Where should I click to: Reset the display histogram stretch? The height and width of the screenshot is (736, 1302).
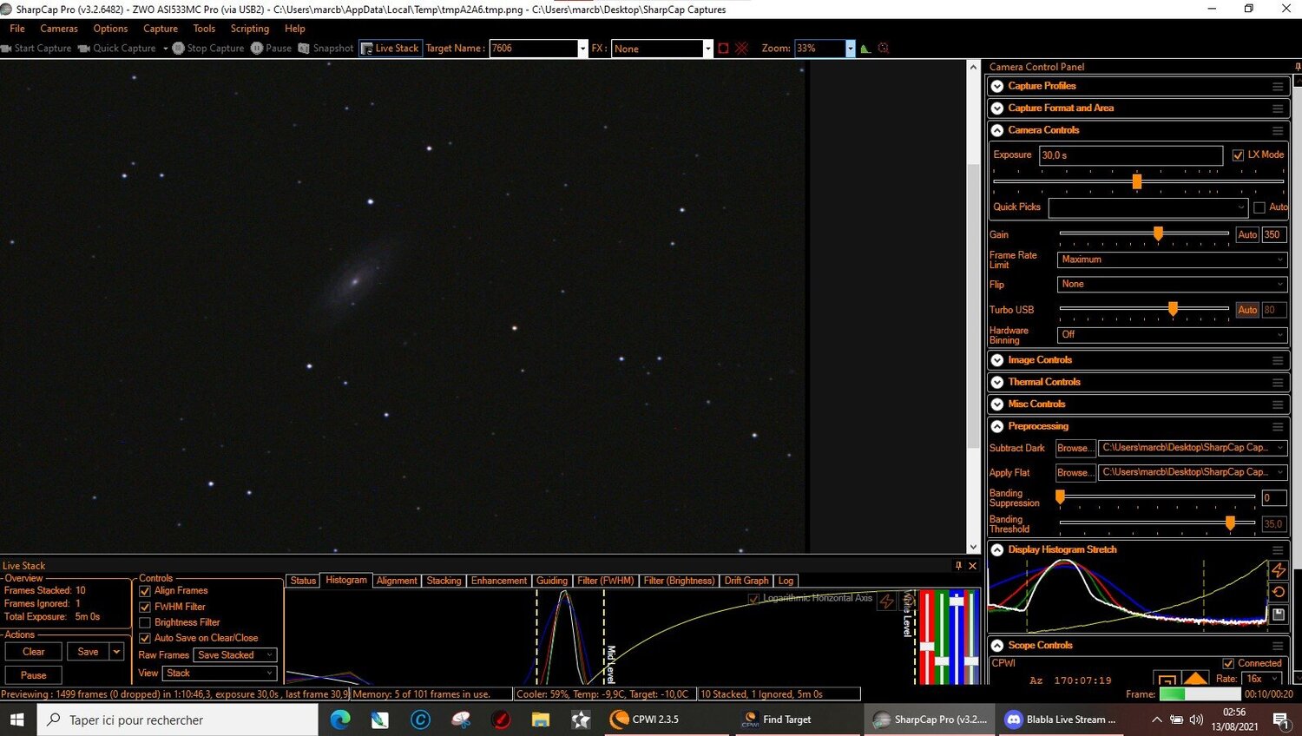pyautogui.click(x=1278, y=592)
